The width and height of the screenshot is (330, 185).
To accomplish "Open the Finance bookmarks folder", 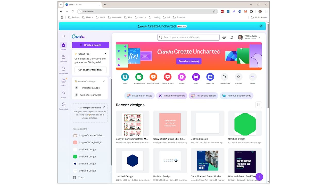I will point(88,17).
